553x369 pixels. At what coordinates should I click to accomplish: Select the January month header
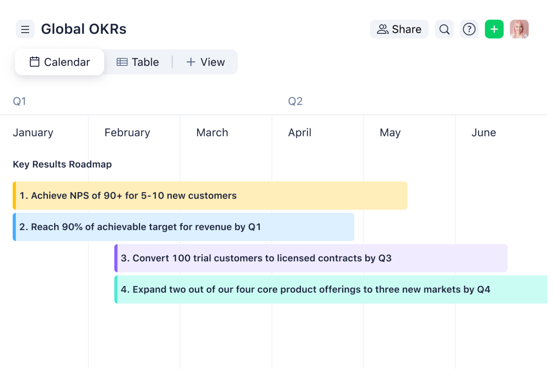33,133
